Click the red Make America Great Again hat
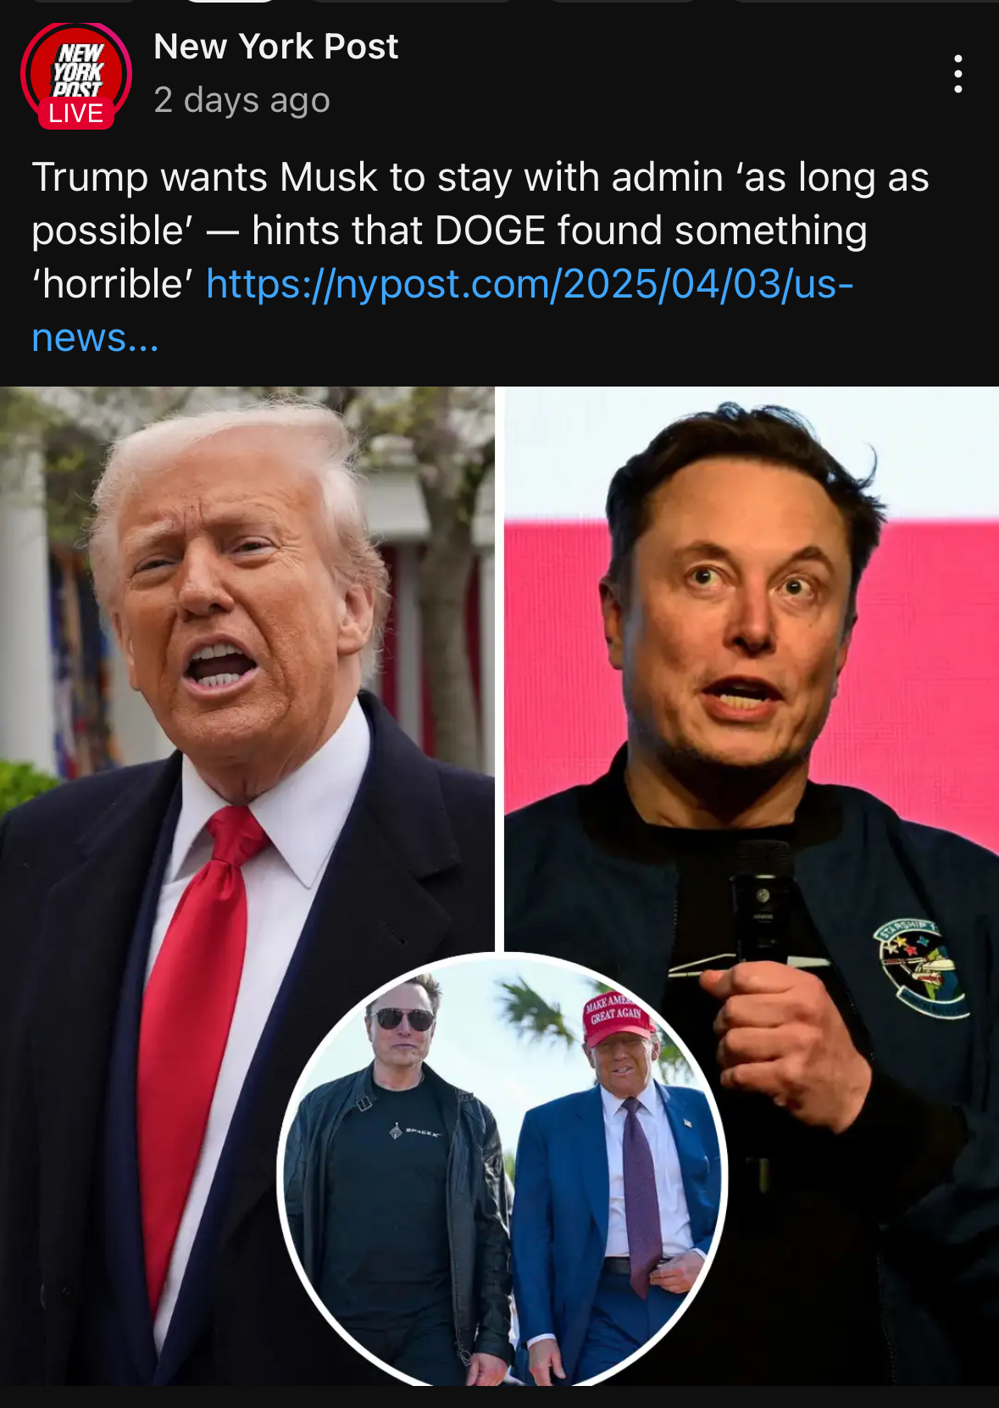 [x=619, y=1016]
